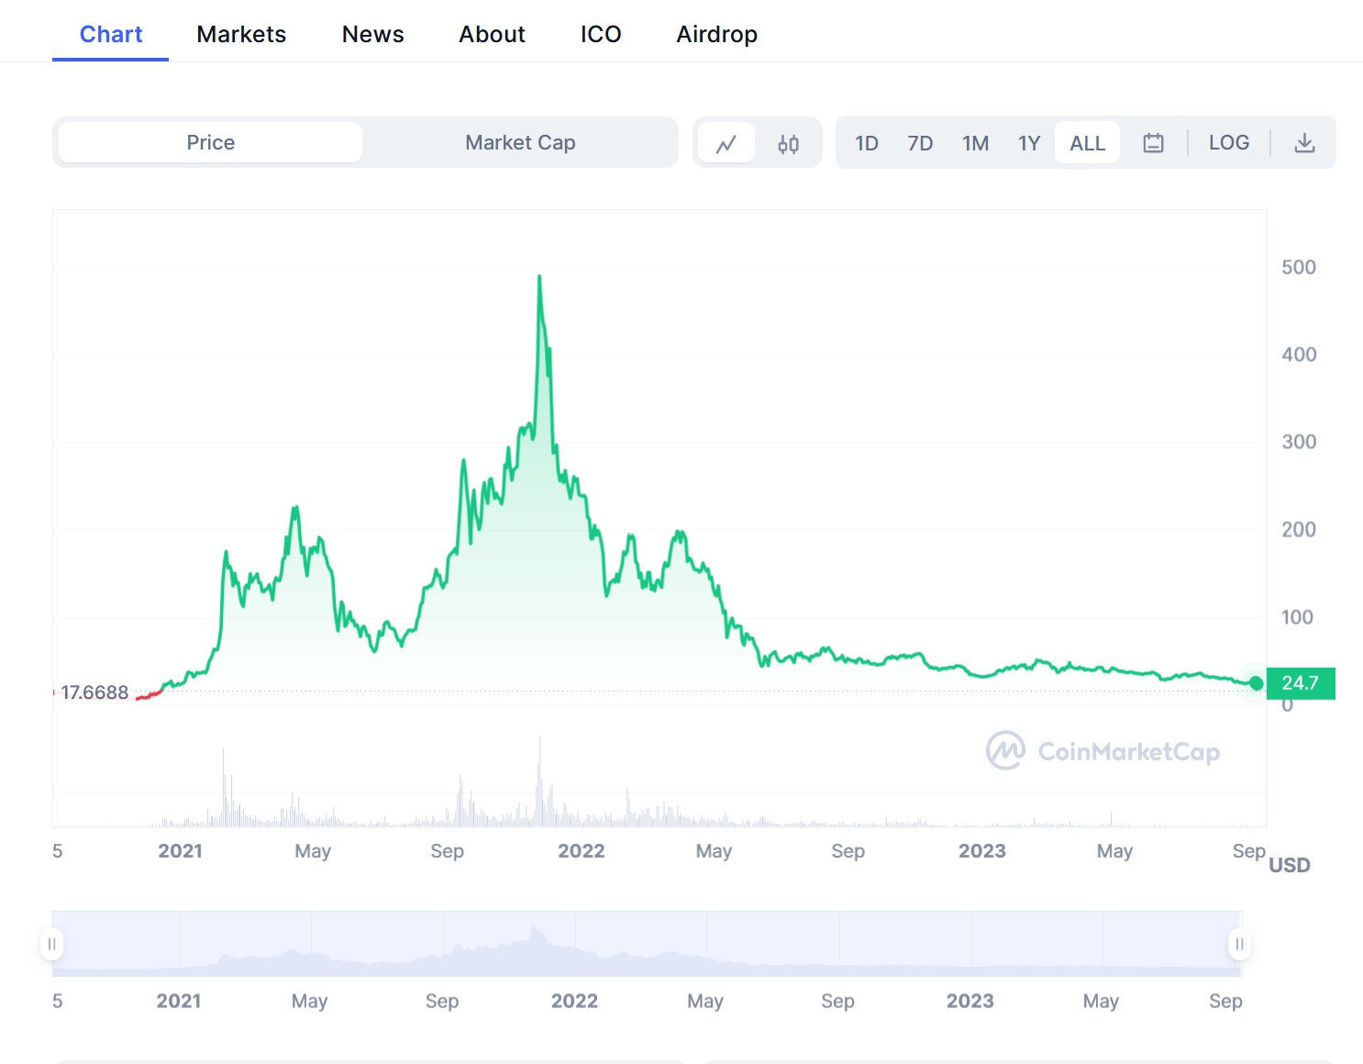1363x1064 pixels.
Task: Switch to line chart view icon
Action: [726, 143]
